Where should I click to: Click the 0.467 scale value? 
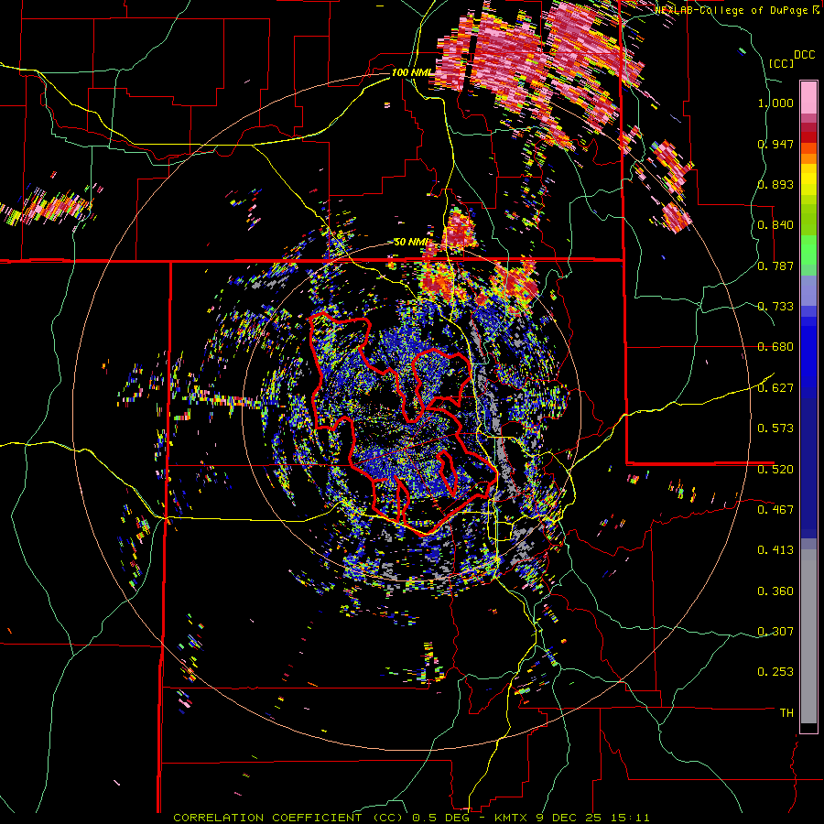coord(775,509)
